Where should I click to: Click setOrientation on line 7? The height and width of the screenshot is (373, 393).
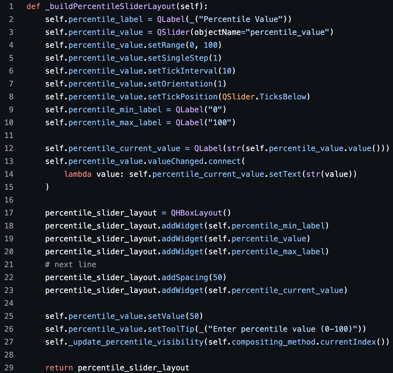point(180,84)
